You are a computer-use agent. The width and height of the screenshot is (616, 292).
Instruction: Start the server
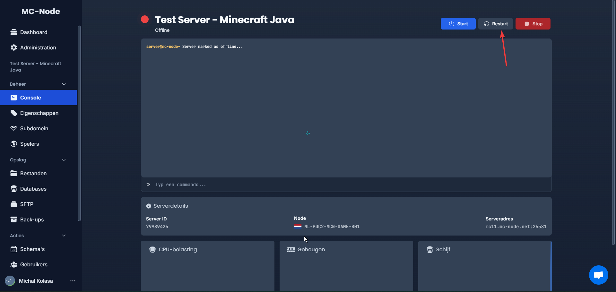coord(458,24)
